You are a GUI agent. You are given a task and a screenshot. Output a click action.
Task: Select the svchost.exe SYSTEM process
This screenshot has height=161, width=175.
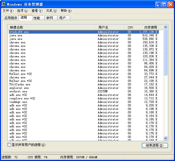(84, 91)
